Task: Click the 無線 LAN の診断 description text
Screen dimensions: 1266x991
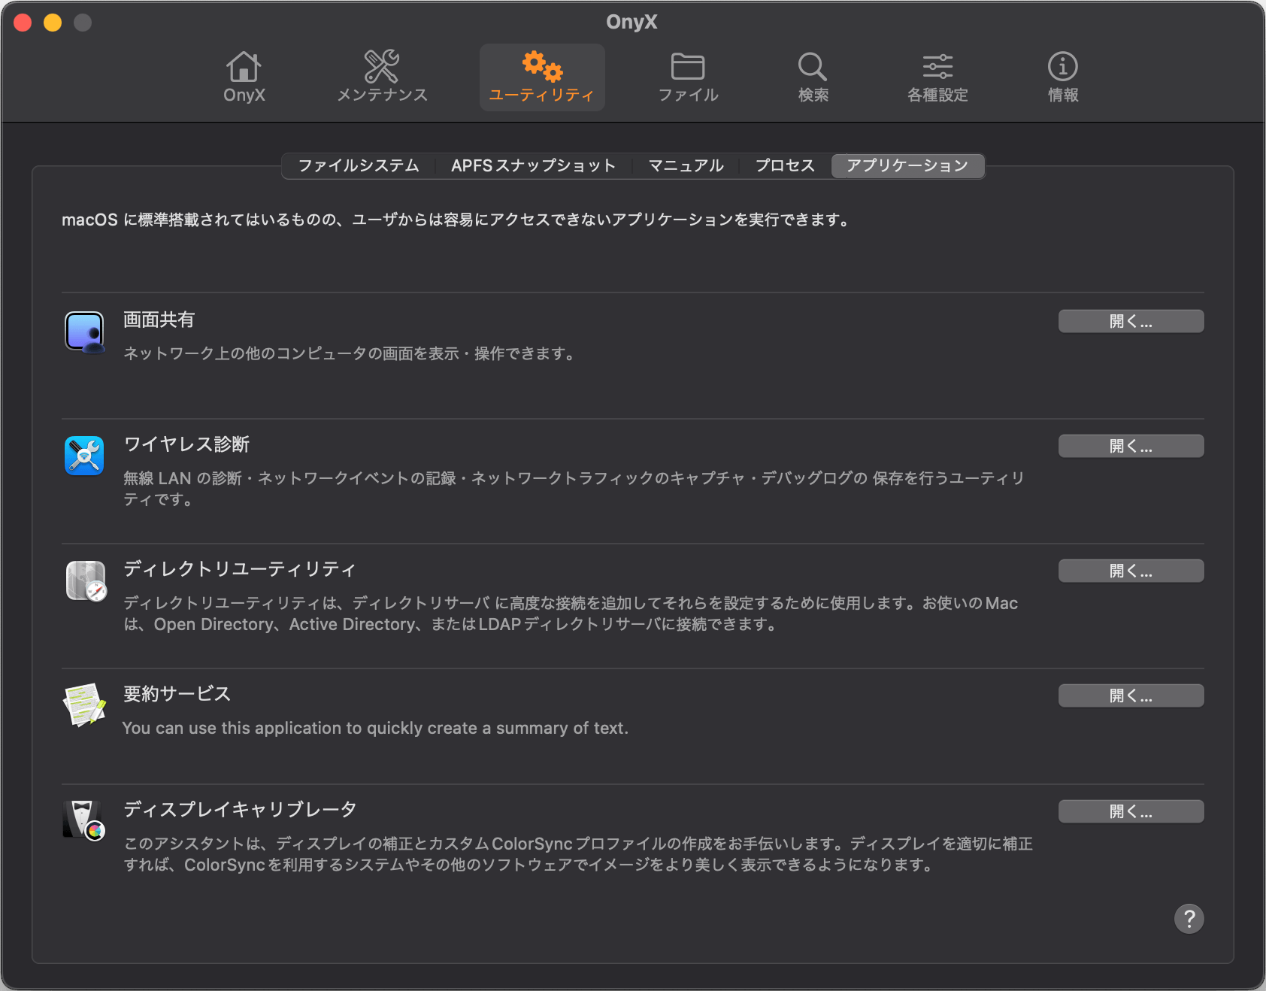Action: coord(574,489)
